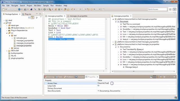Click the Search pencil toolbar icon
Image resolution: width=180 pixels, height=101 pixels.
tap(72, 9)
